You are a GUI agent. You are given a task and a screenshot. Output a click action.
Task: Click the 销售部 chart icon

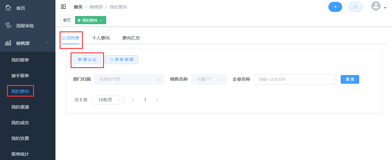point(9,43)
